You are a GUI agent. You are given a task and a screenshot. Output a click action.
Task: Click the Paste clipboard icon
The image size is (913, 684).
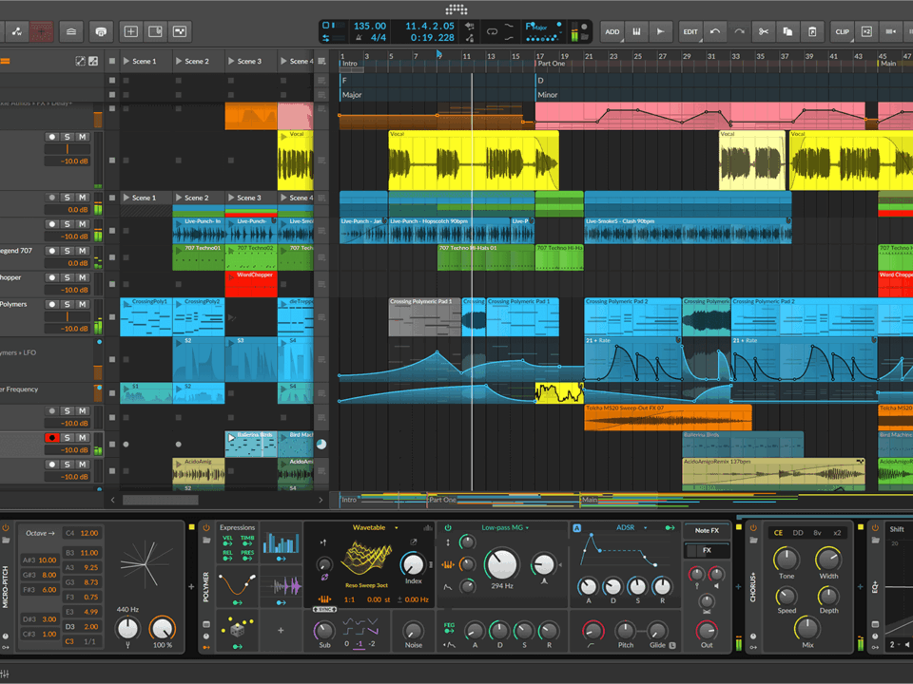812,31
